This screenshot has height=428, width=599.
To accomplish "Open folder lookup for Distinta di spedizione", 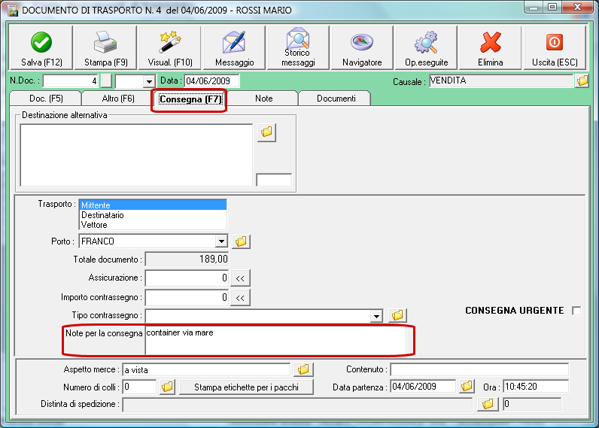I will coord(488,404).
